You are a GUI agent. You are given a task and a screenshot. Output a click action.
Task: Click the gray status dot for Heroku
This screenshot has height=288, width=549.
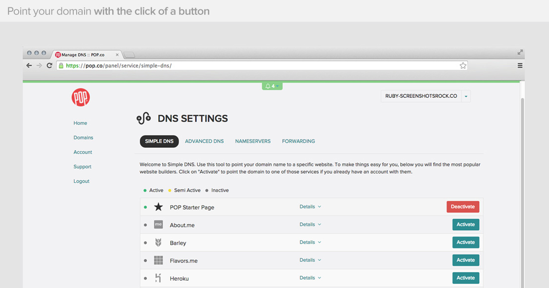pyautogui.click(x=145, y=279)
